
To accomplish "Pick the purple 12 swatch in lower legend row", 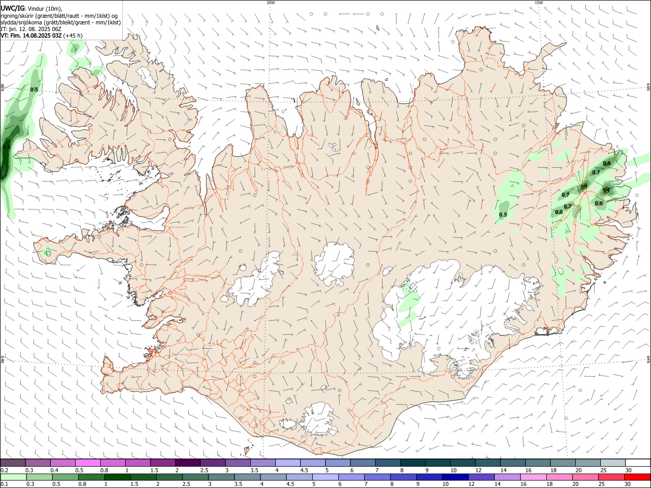I will pos(481,477).
